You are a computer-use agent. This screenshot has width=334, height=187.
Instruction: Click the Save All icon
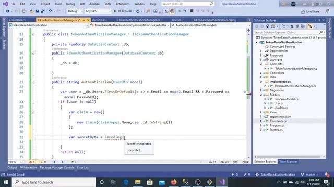click(x=43, y=11)
